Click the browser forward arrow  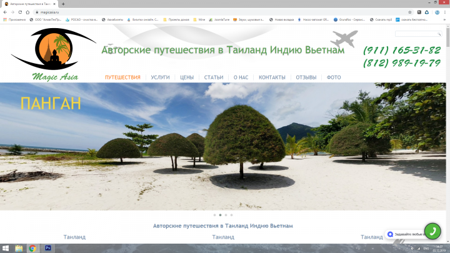[12, 12]
